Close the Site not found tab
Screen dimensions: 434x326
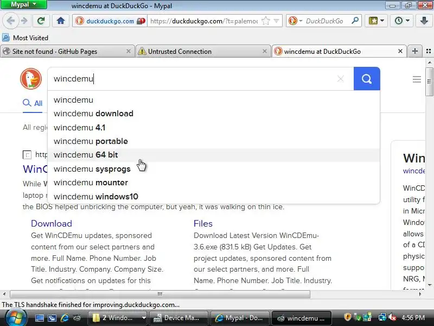click(128, 51)
